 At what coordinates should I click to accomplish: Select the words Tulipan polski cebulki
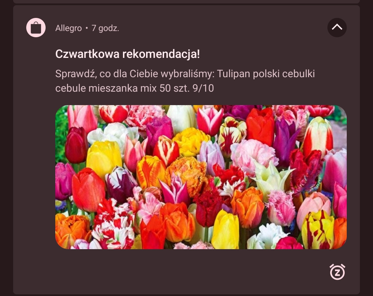(266, 74)
